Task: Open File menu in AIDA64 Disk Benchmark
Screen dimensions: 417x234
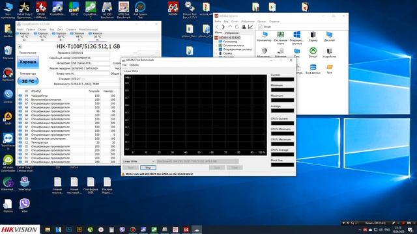Action: tap(124, 65)
